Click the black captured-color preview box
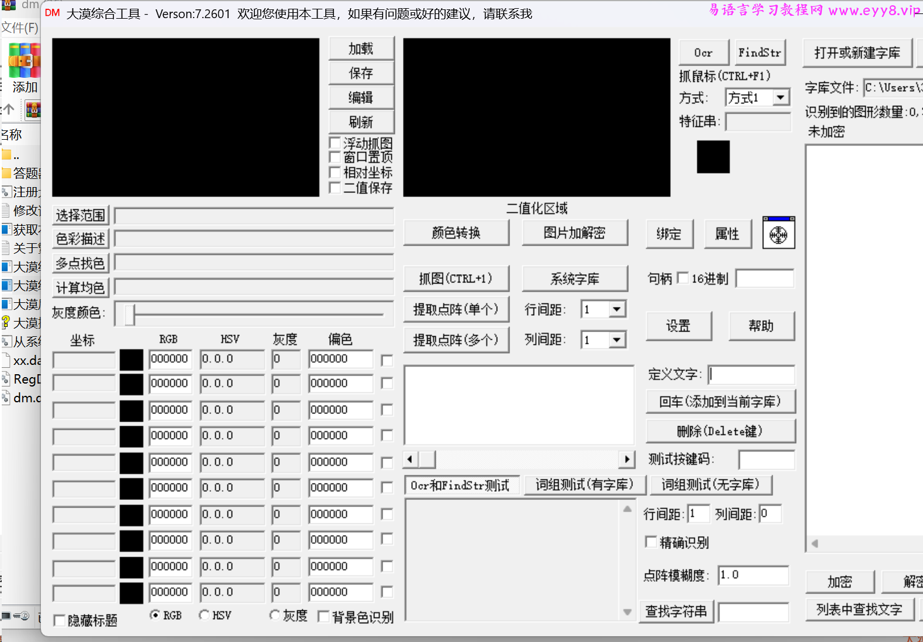923x642 pixels. point(713,157)
